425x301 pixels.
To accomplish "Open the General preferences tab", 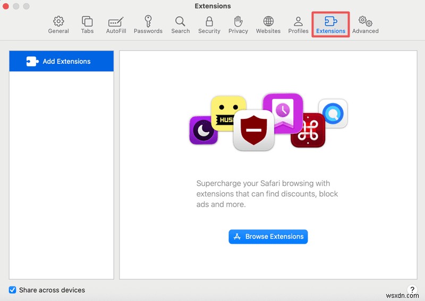I will pos(58,24).
